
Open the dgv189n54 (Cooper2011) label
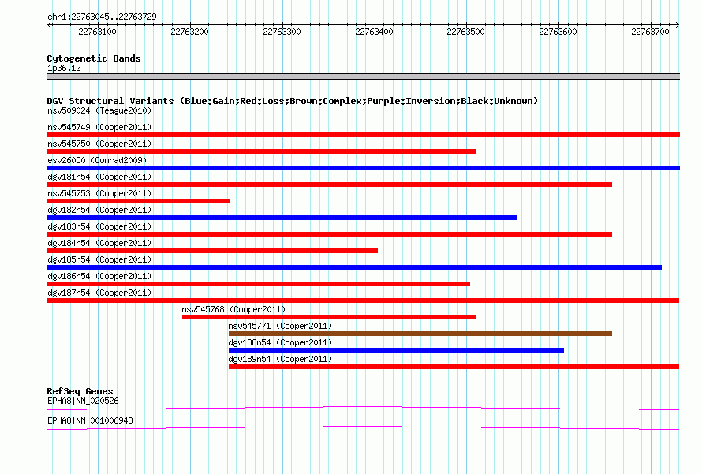(x=280, y=359)
